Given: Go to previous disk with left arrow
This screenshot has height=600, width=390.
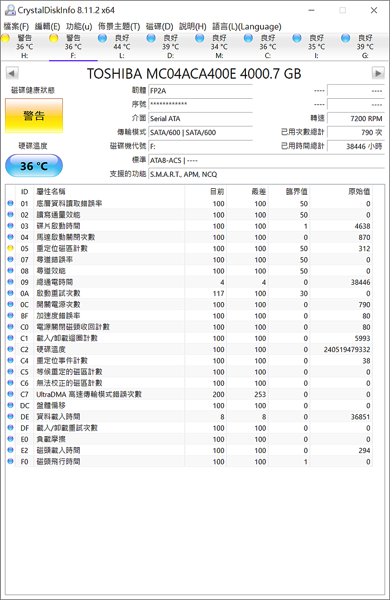Looking at the screenshot, I should [12, 73].
